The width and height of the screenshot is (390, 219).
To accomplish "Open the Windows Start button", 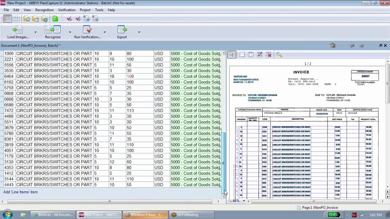I will coord(7,214).
